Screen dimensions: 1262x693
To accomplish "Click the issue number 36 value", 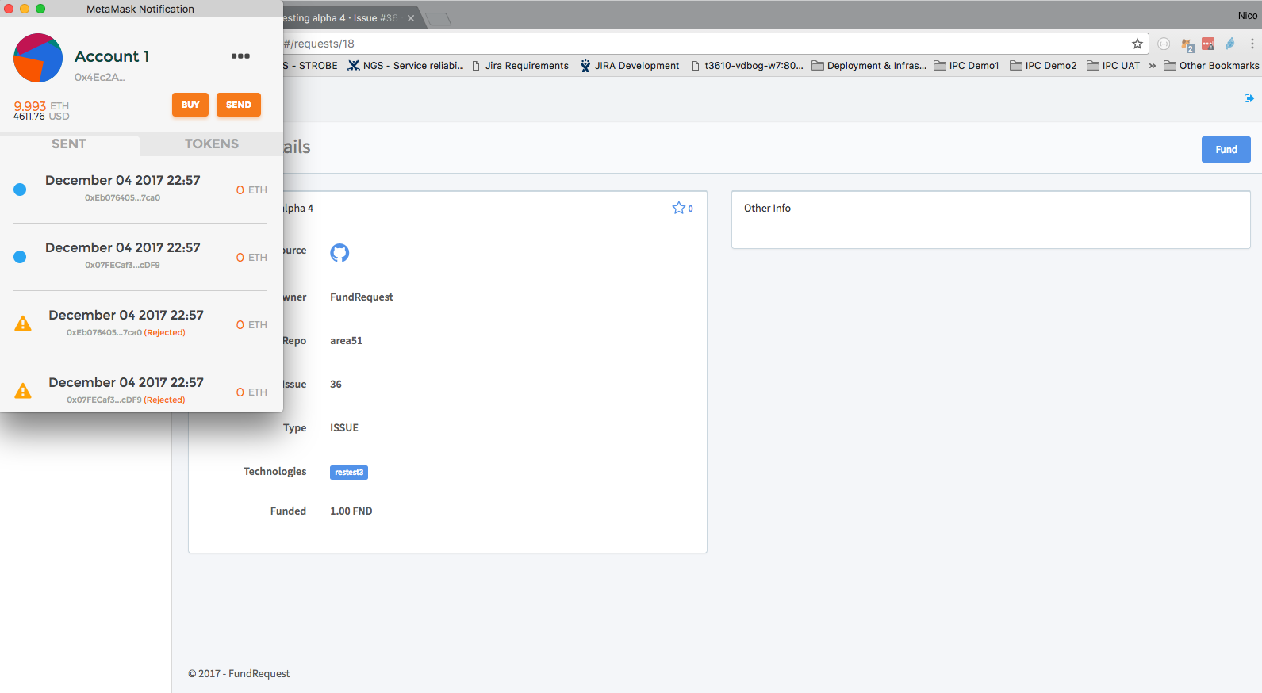I will (x=336, y=385).
